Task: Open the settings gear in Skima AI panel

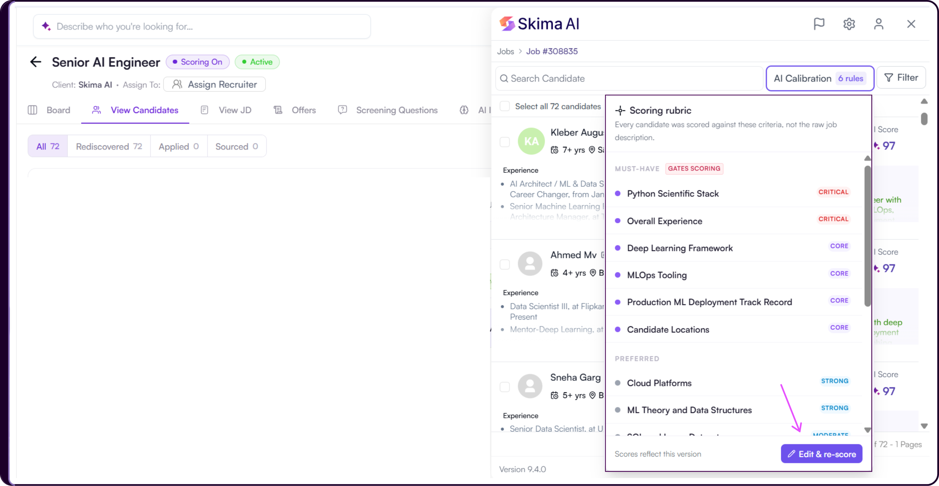Action: pyautogui.click(x=849, y=24)
